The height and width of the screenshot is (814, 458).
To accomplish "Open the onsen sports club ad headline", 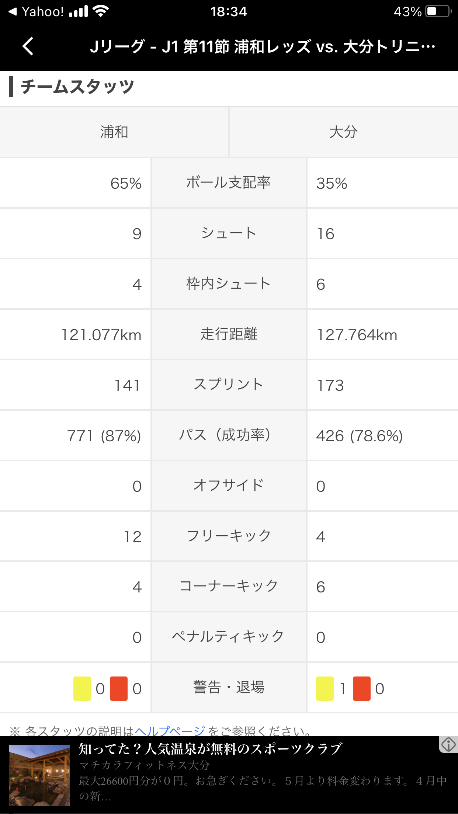I will pyautogui.click(x=210, y=749).
